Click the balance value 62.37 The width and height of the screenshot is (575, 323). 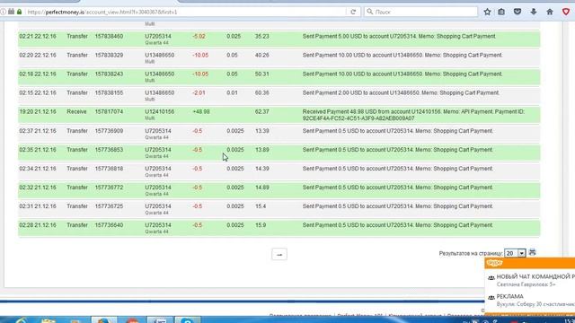261,111
